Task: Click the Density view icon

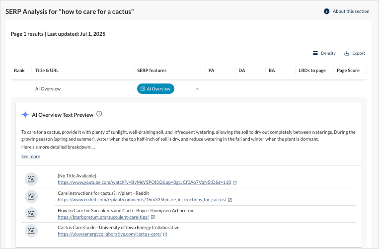Action: 315,53
